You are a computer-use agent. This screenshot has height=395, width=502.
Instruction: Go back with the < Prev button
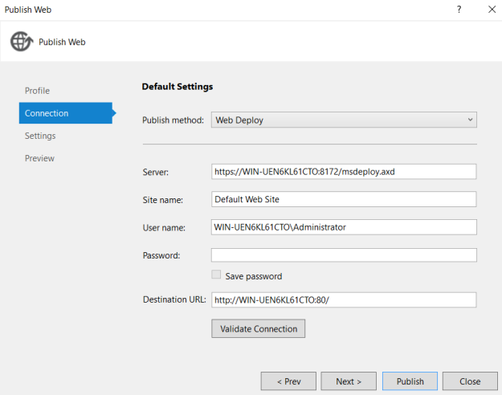coord(288,381)
